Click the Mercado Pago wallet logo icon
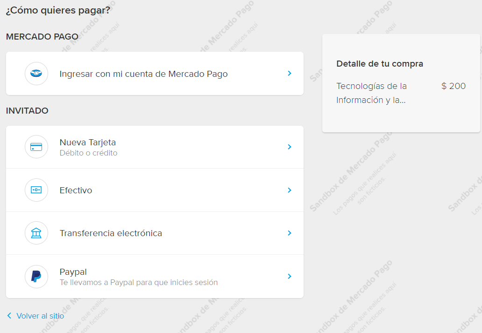The width and height of the screenshot is (482, 333). pyautogui.click(x=36, y=74)
